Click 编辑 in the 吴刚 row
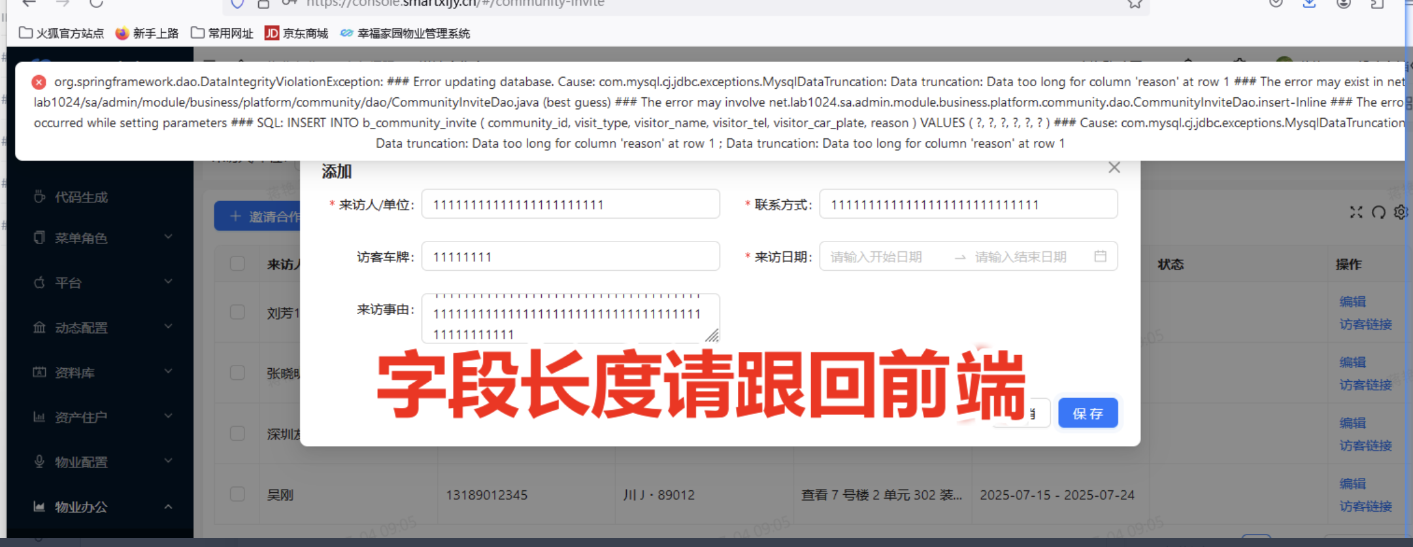 (x=1352, y=484)
